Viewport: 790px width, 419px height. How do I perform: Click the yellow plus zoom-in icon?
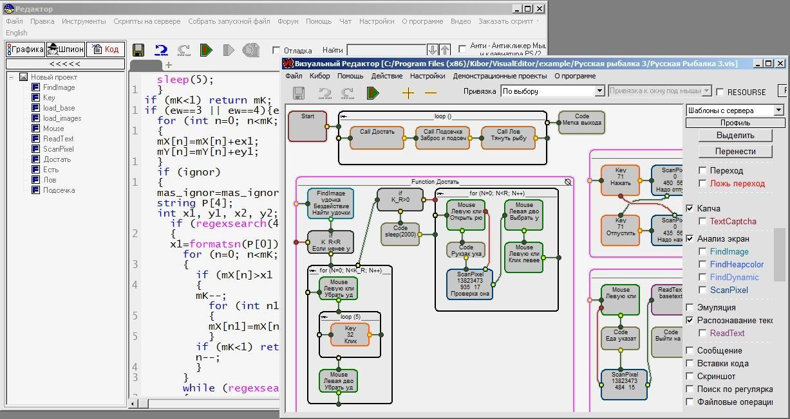(x=408, y=93)
